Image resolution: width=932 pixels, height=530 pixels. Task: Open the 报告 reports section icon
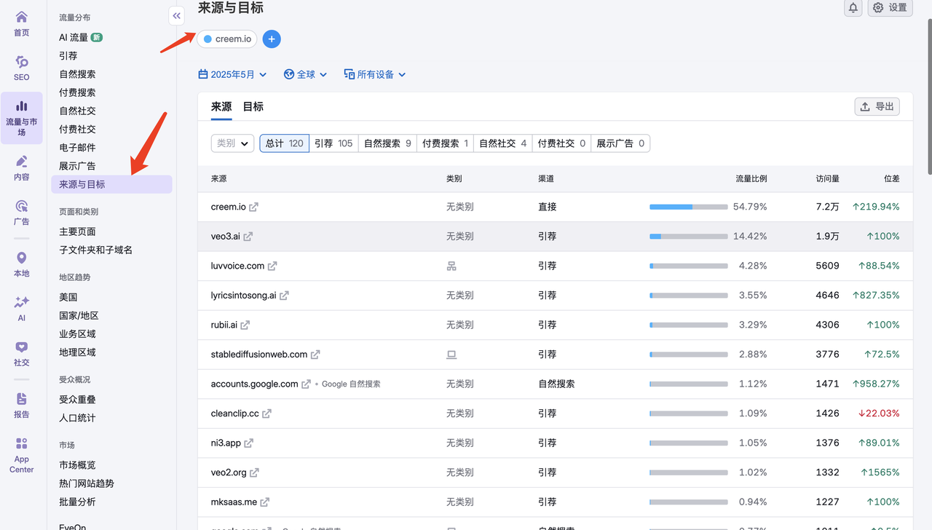[x=22, y=405]
